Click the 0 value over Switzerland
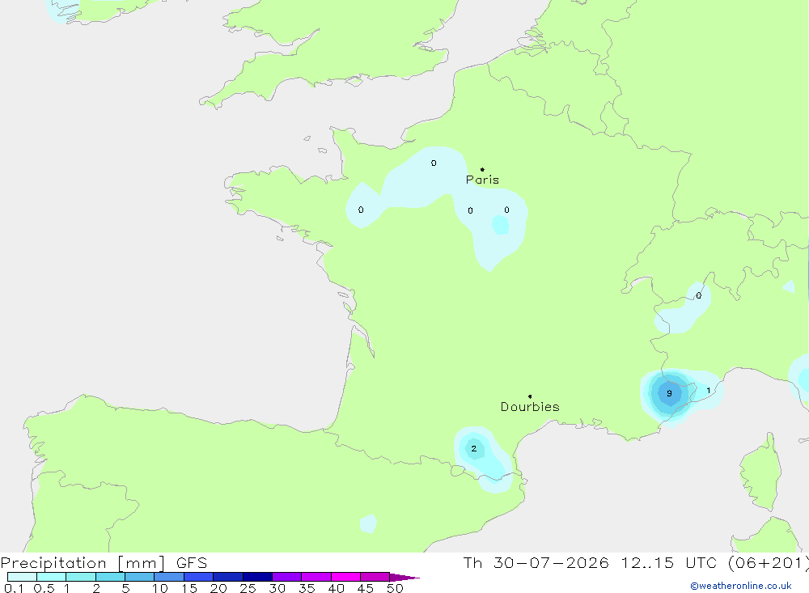This screenshot has height=593, width=809. 699,295
